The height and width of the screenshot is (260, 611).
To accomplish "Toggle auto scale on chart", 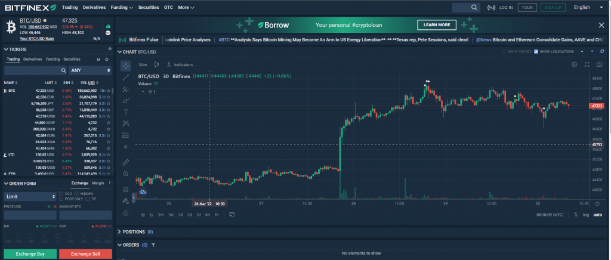I will 597,215.
